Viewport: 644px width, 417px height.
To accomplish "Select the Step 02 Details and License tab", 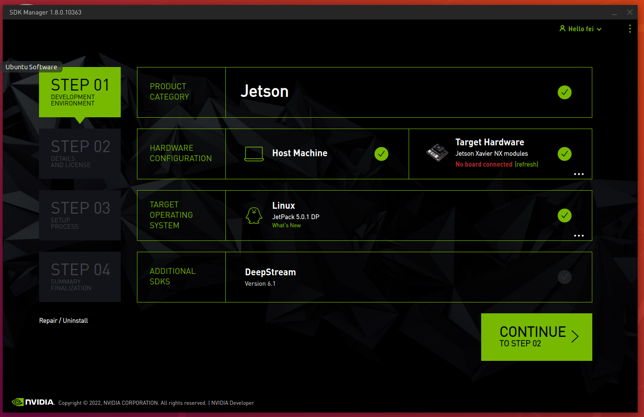I will click(x=80, y=153).
